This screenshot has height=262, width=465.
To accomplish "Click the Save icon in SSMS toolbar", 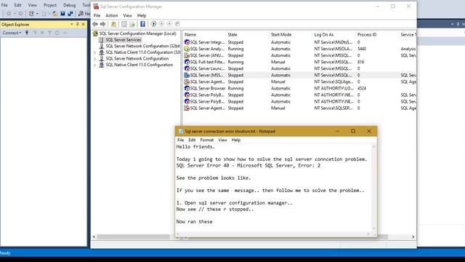I will point(62,13).
